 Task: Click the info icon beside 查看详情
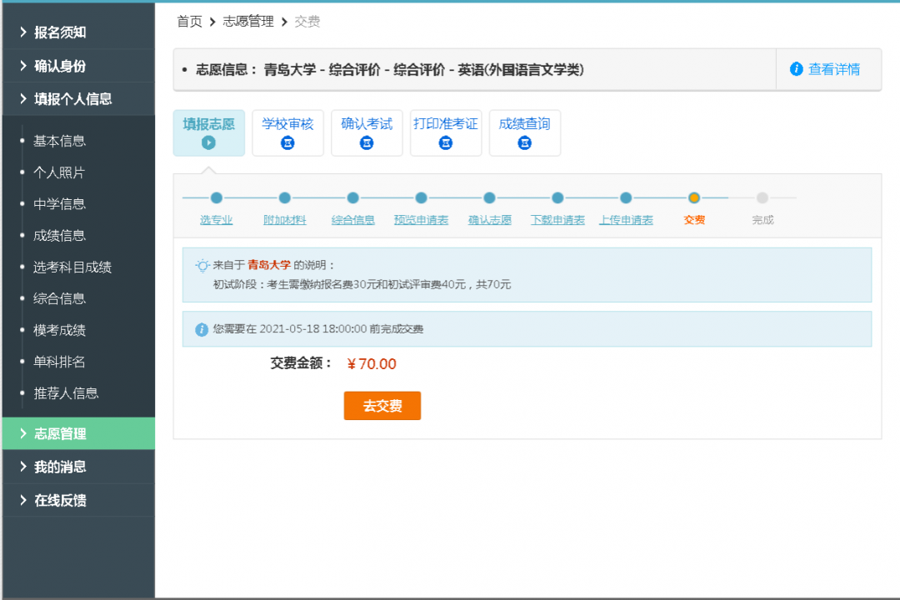796,69
